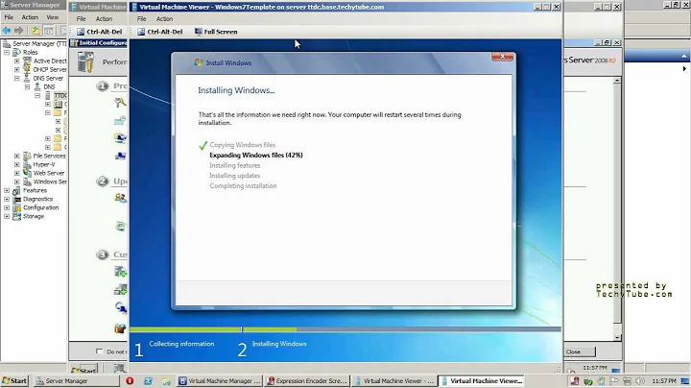The image size is (691, 388).
Task: Click Back arrow in Server Manager toolbar
Action: [7, 31]
